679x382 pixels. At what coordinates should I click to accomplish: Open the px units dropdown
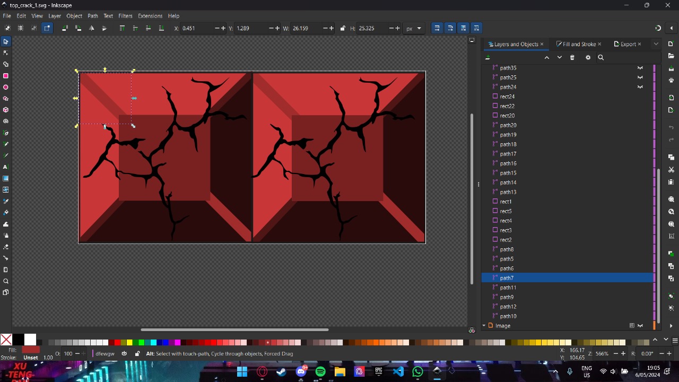[x=414, y=28]
